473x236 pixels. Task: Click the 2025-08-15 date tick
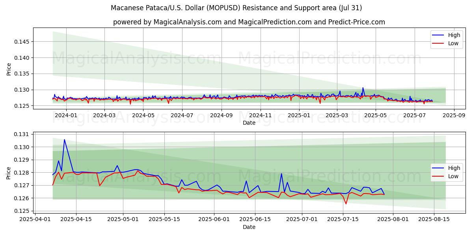pos(434,219)
